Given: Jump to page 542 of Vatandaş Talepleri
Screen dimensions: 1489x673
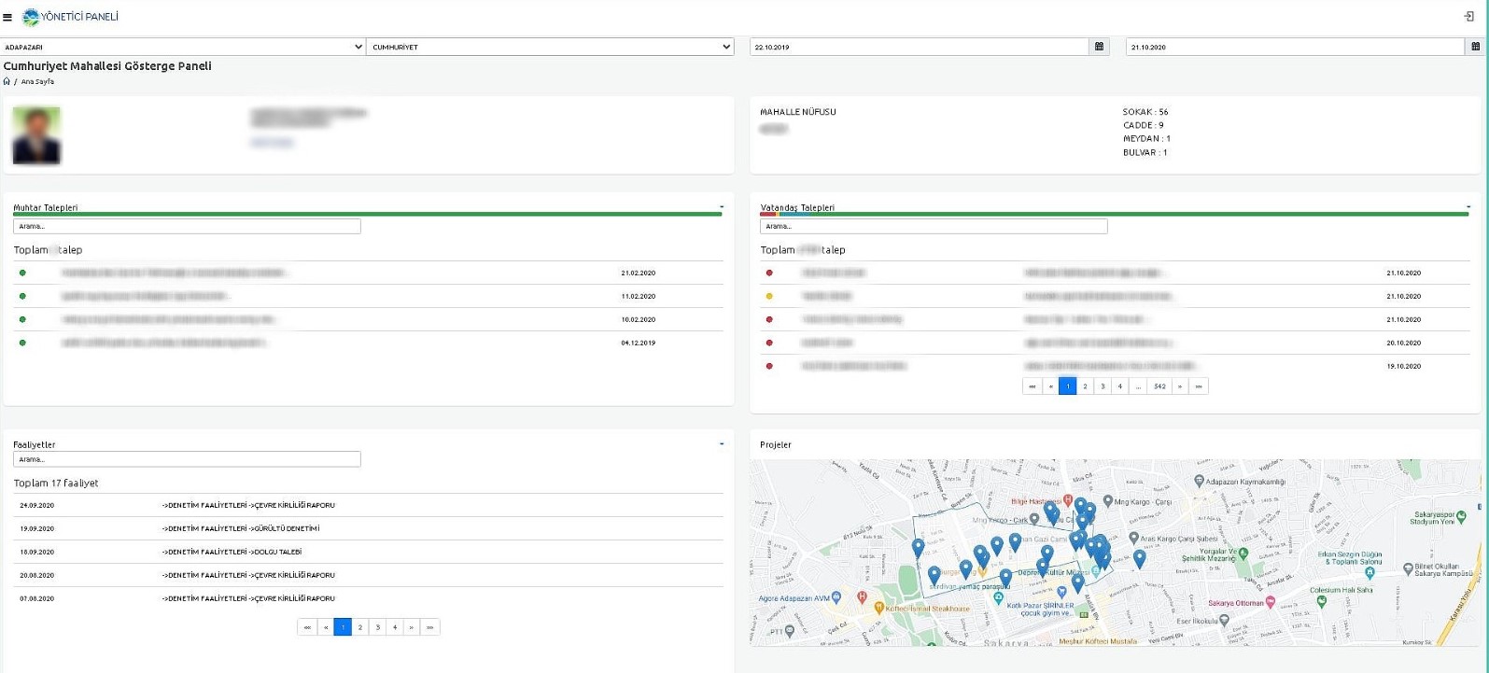Looking at the screenshot, I should pyautogui.click(x=1159, y=386).
